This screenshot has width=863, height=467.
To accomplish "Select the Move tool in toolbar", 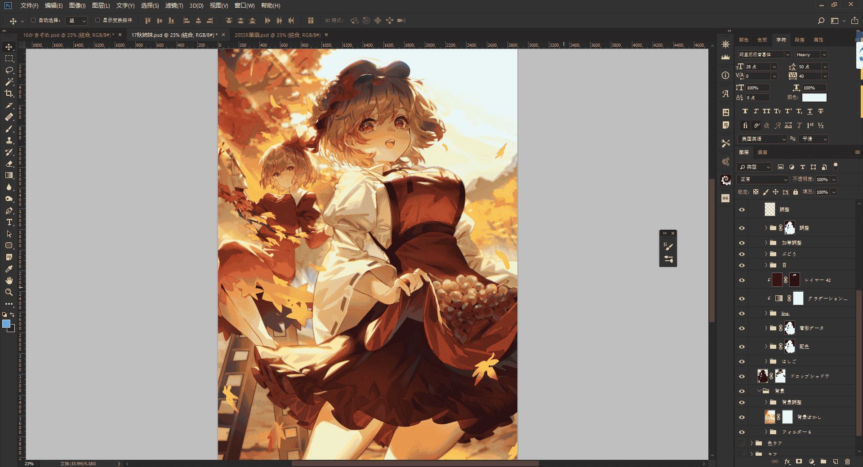I will (x=9, y=47).
